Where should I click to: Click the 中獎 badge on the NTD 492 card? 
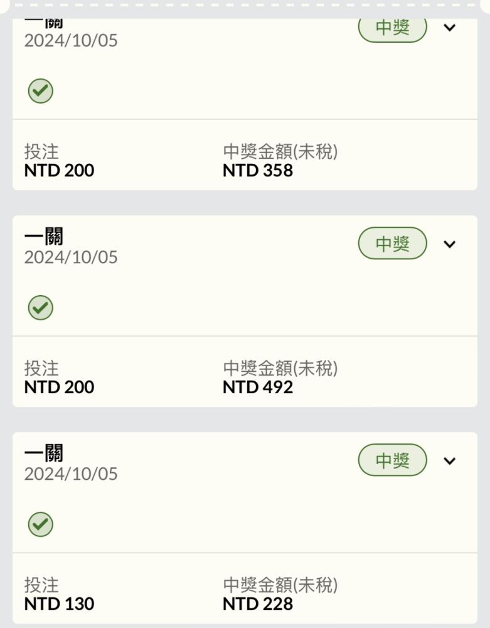click(392, 243)
